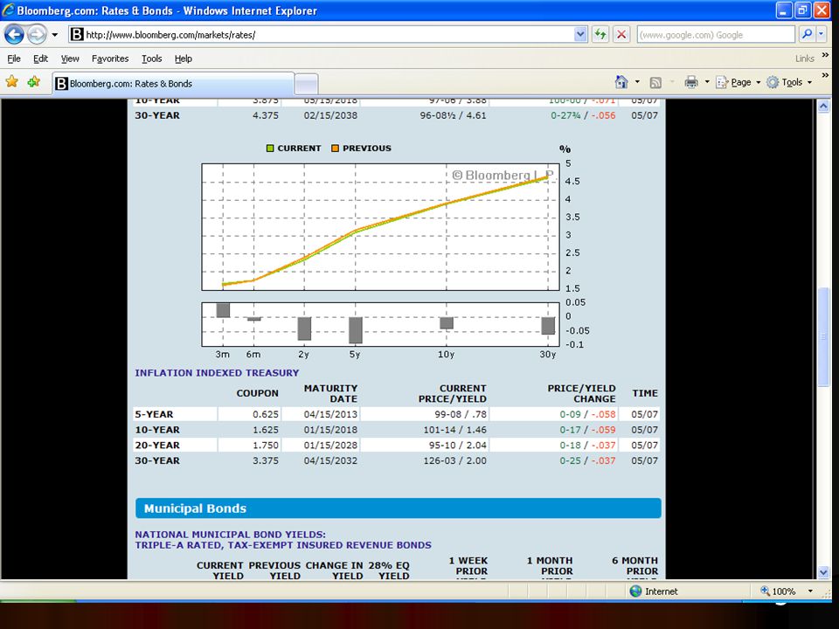The image size is (839, 629).
Task: Click coupon value 1.750
Action: (266, 445)
